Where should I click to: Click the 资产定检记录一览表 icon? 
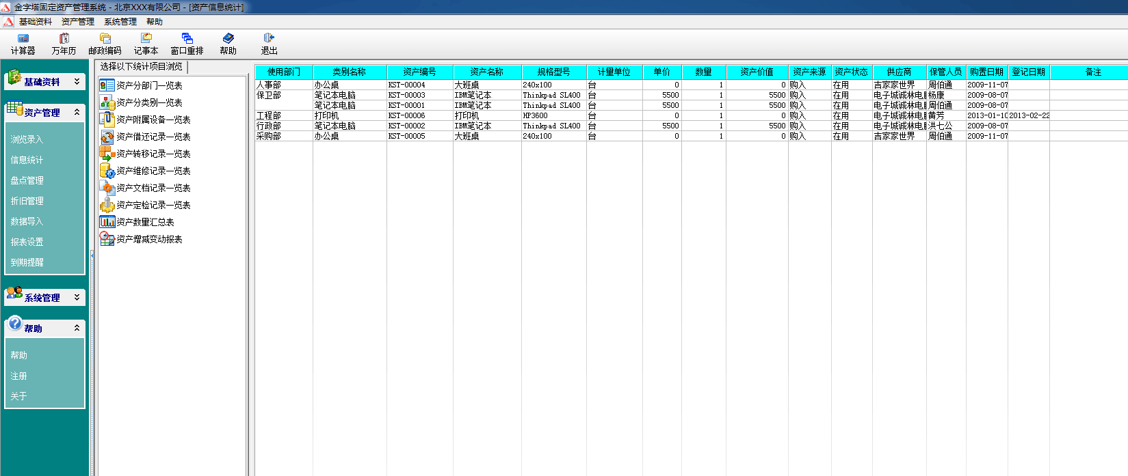(x=107, y=205)
